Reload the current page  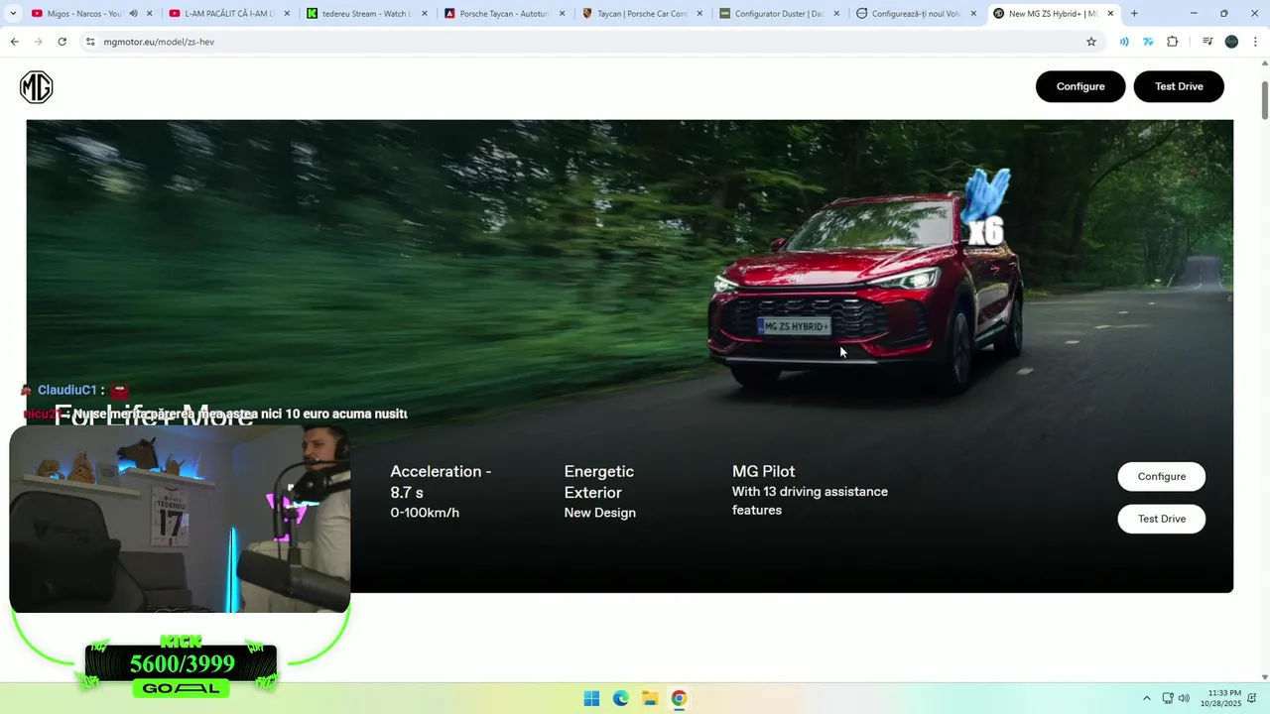coord(63,42)
